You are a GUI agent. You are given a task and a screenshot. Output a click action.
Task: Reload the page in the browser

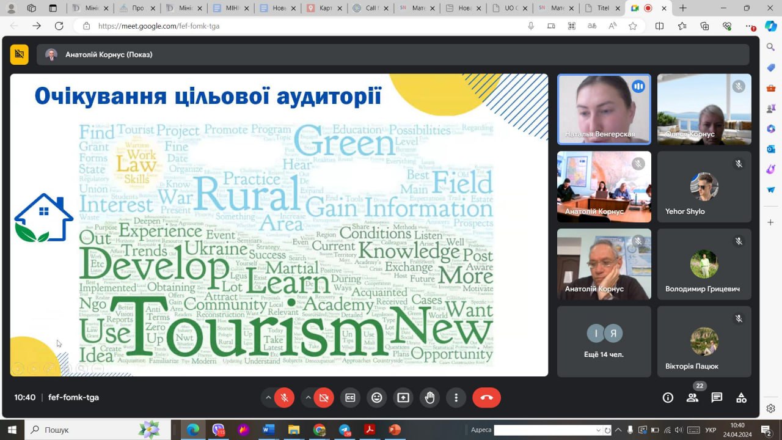[59, 26]
